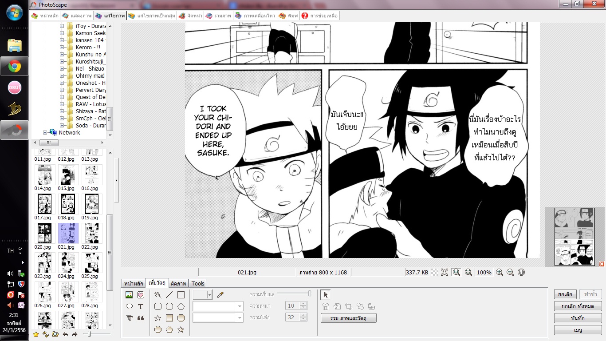The image size is (606, 341).
Task: Select the rich text tool
Action: coord(129,318)
